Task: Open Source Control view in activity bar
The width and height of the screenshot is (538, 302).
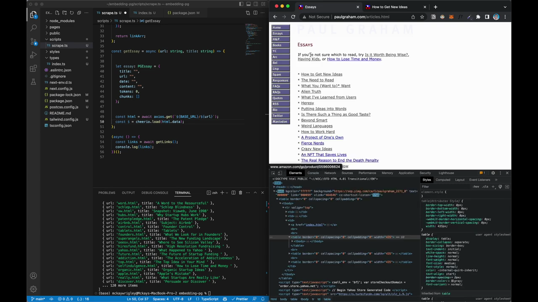Action: point(33,42)
